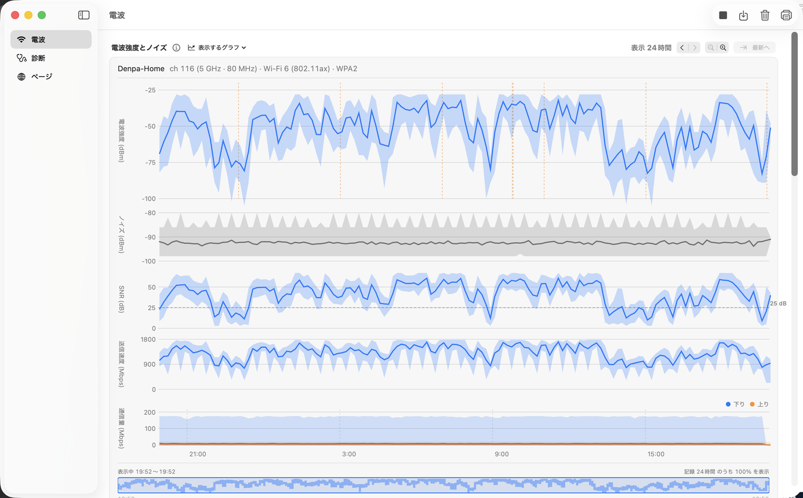The width and height of the screenshot is (803, 498).
Task: Click the overview range strip below the graphs
Action: 444,485
